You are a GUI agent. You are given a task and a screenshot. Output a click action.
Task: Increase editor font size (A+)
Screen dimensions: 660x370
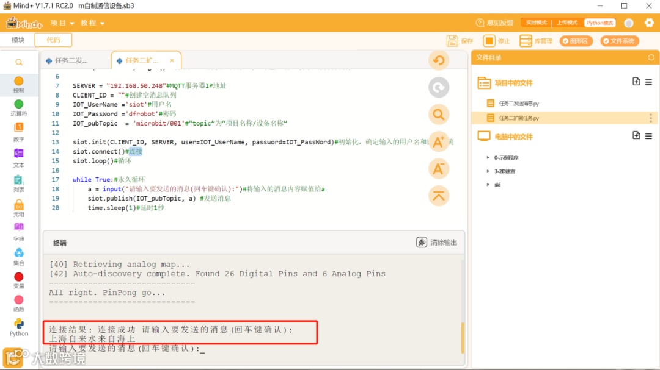(439, 141)
